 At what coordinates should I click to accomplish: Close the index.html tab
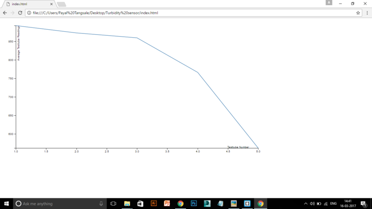click(x=52, y=4)
